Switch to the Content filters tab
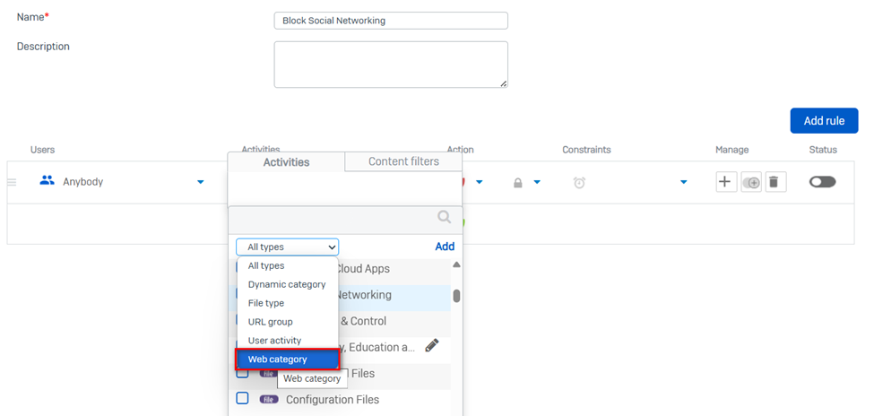874x416 pixels. [x=403, y=162]
